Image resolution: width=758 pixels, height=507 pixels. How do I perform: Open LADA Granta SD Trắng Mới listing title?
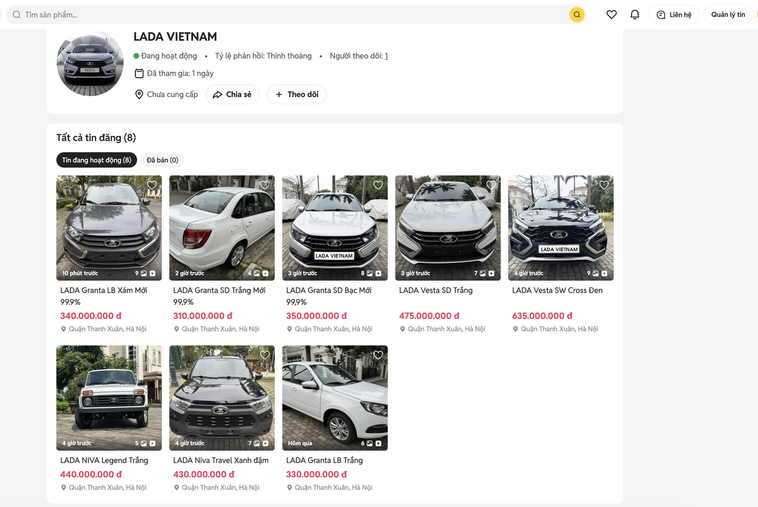pyautogui.click(x=219, y=296)
